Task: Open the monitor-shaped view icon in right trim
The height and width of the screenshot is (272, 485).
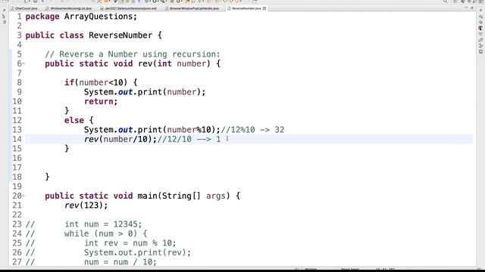Action: (x=480, y=52)
